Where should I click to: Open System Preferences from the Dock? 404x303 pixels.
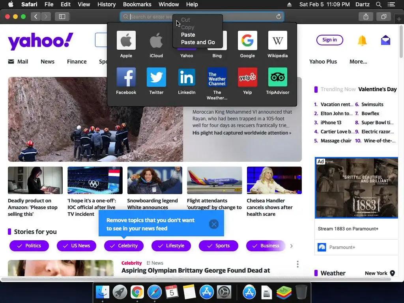click(x=224, y=292)
